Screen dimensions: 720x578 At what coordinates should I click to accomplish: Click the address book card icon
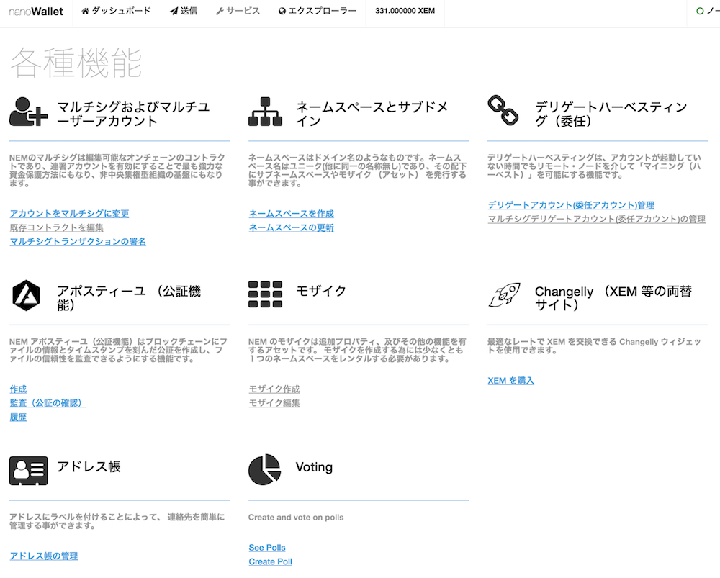point(29,471)
